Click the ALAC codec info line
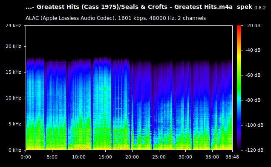This screenshot has width=271, height=167. pyautogui.click(x=115, y=18)
